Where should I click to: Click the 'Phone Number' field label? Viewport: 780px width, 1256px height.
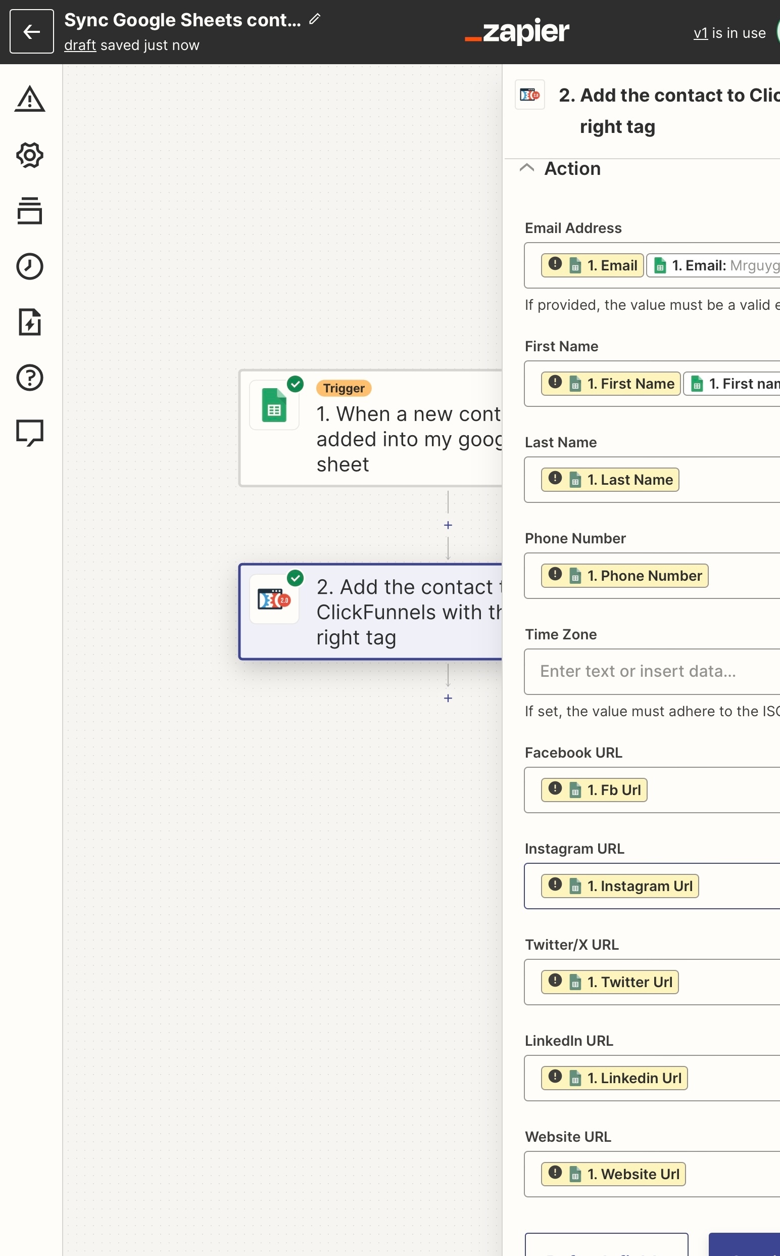(575, 538)
